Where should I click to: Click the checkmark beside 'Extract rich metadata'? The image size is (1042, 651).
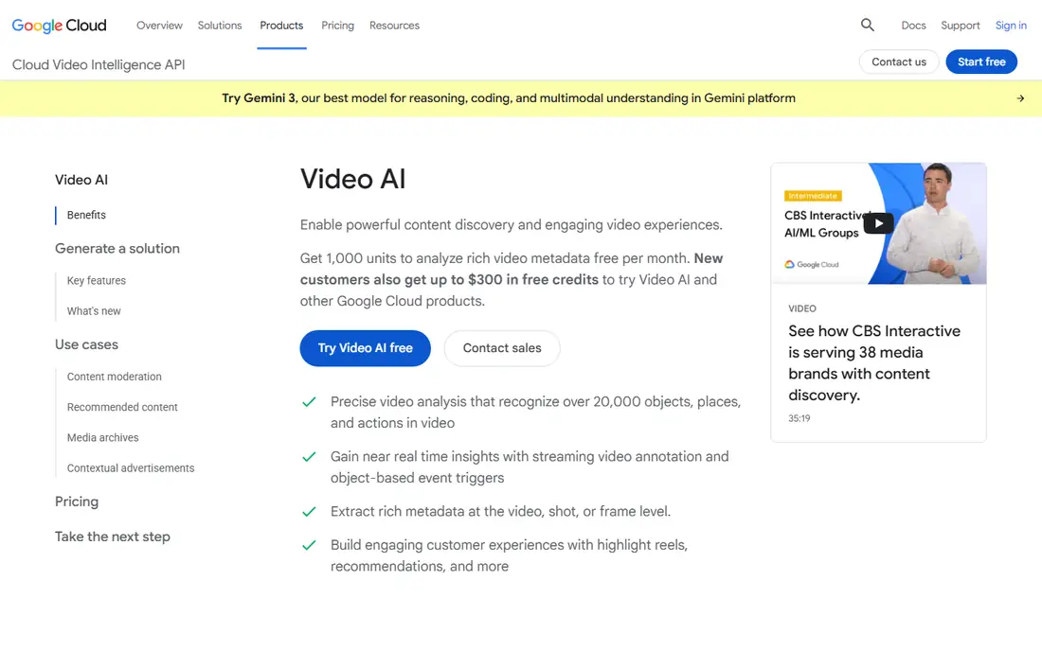(x=309, y=512)
